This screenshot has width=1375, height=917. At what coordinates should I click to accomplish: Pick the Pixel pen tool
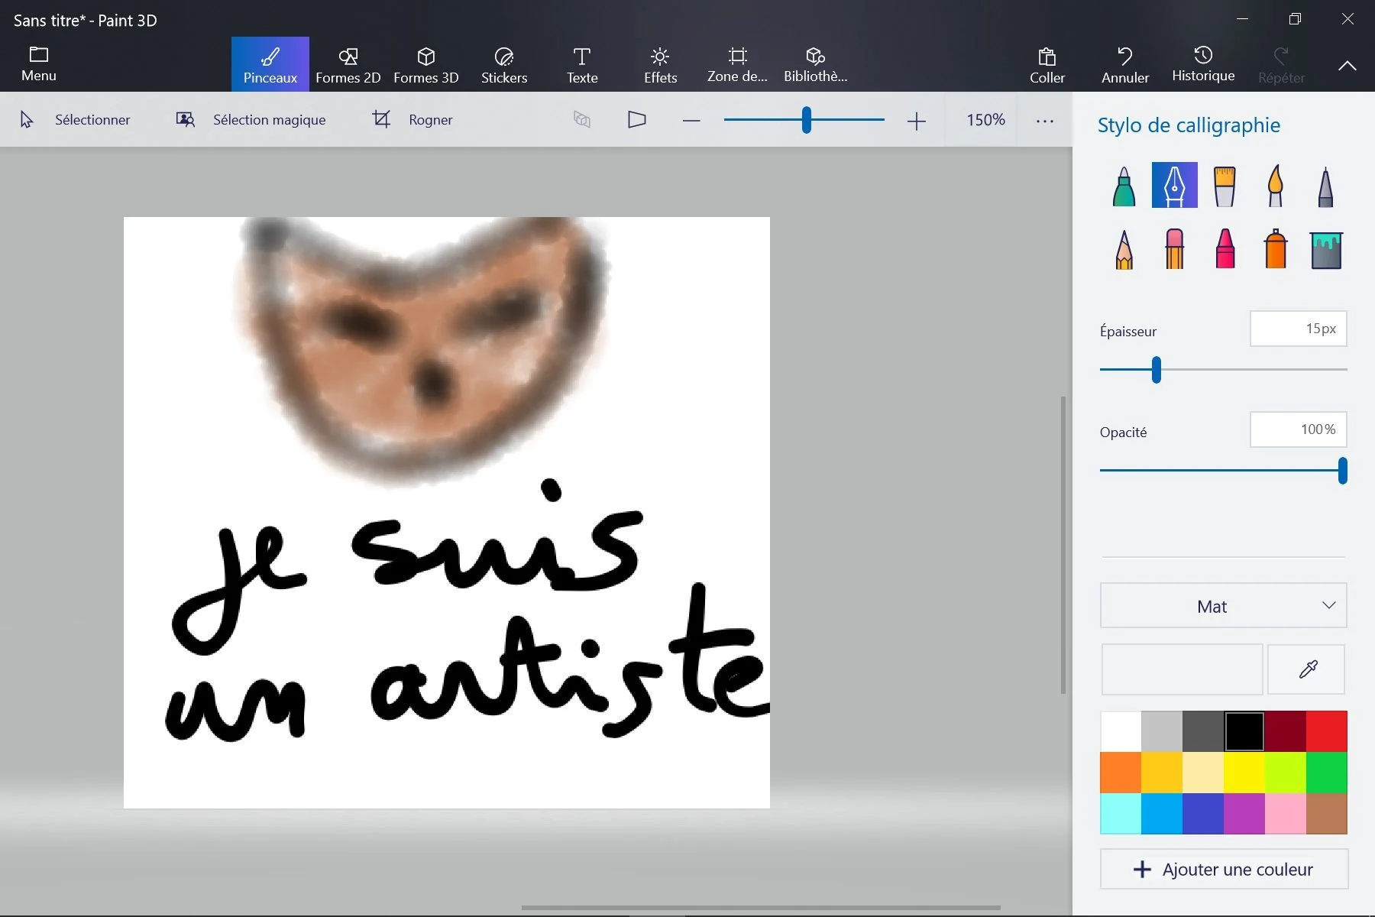(1325, 186)
